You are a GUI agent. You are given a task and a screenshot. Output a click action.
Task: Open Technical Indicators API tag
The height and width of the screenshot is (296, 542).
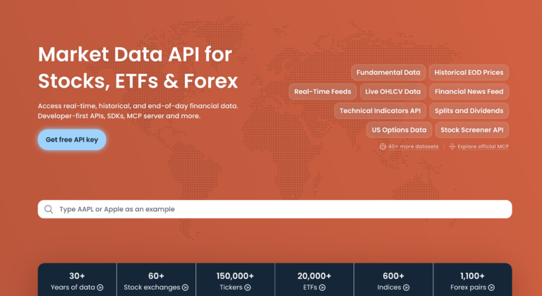click(380, 111)
